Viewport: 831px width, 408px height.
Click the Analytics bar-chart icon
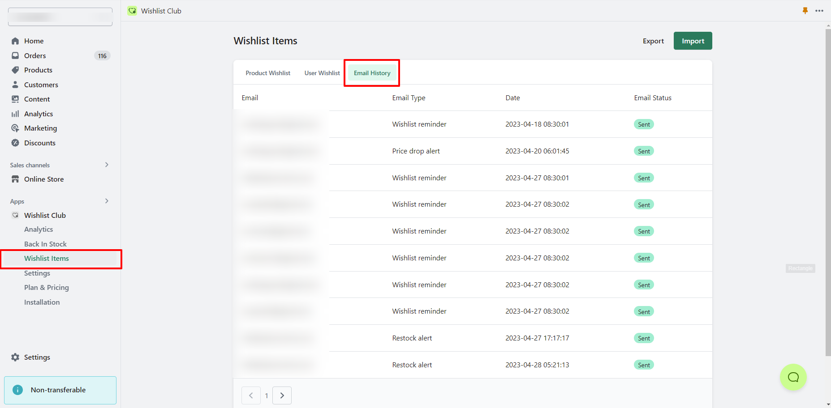pyautogui.click(x=16, y=114)
